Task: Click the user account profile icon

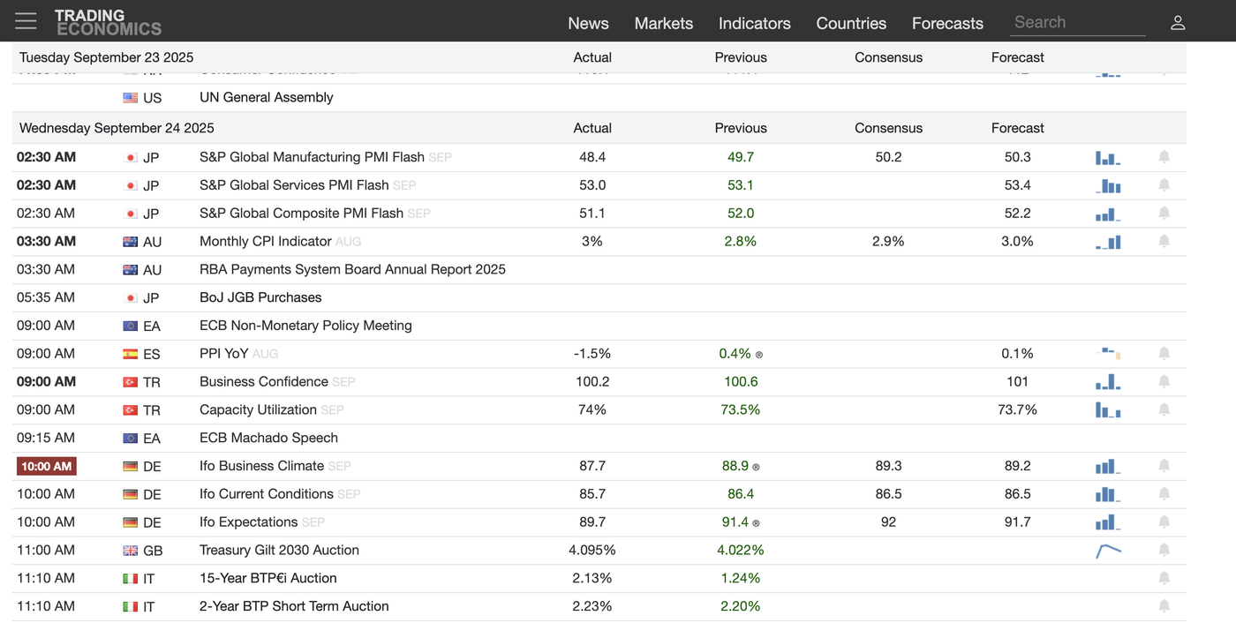Action: click(1177, 23)
